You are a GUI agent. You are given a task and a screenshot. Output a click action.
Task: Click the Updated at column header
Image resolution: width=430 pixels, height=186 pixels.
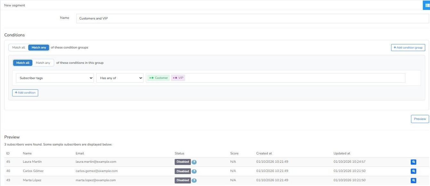[x=342, y=153]
